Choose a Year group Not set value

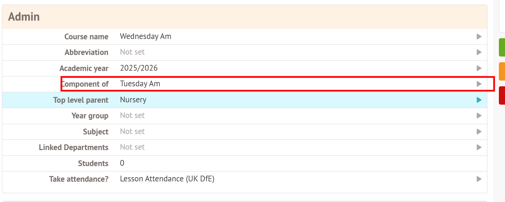coord(132,116)
